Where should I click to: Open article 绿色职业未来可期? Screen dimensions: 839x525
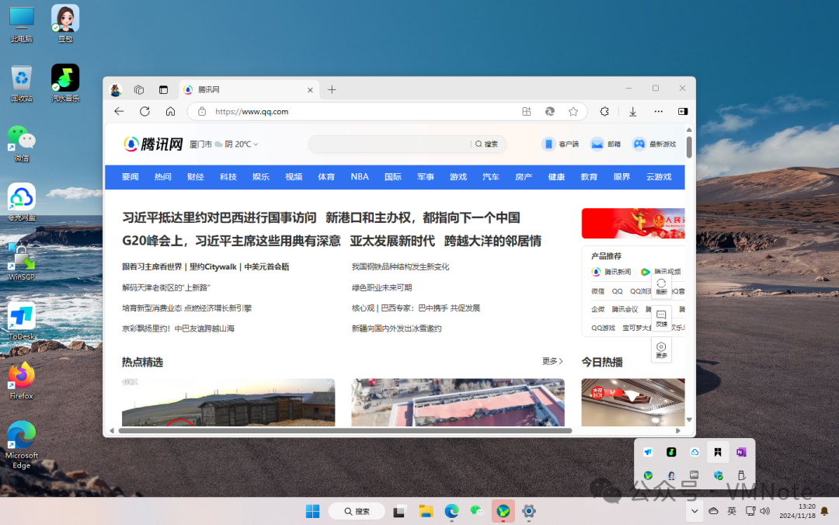click(x=381, y=287)
